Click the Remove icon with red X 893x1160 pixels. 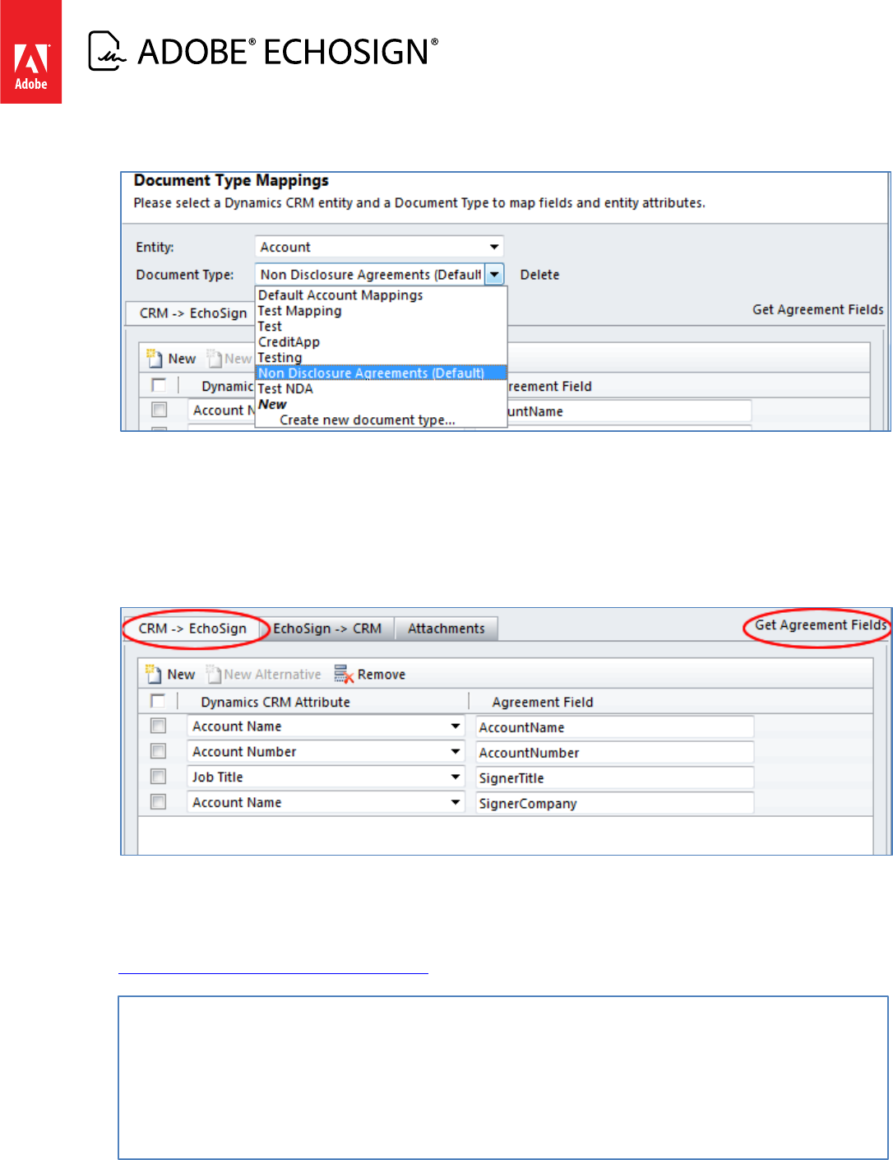coord(344,674)
